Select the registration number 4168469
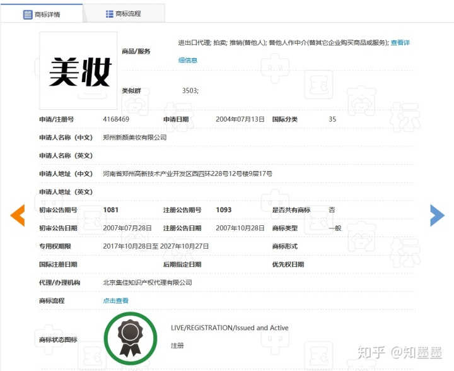Screen dimensions: 454x371 pos(116,119)
